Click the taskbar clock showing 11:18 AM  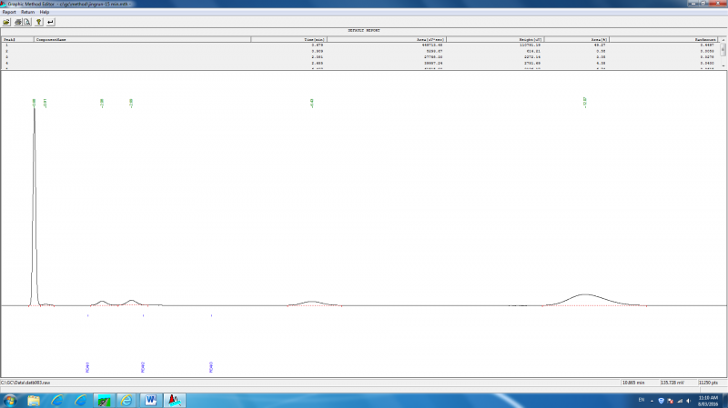708,401
